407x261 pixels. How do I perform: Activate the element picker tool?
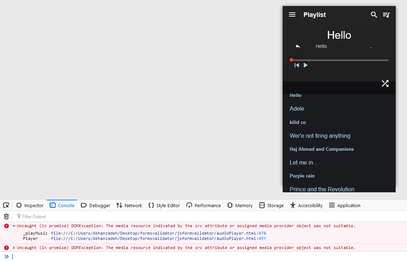point(6,205)
